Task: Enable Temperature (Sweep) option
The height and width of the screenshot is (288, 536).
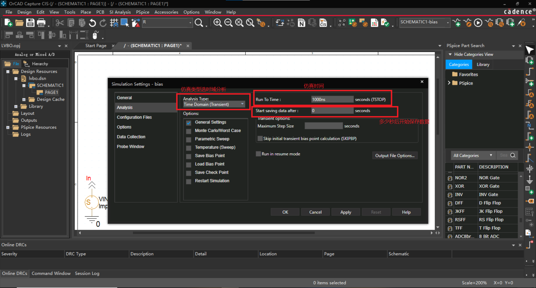Action: pos(189,148)
